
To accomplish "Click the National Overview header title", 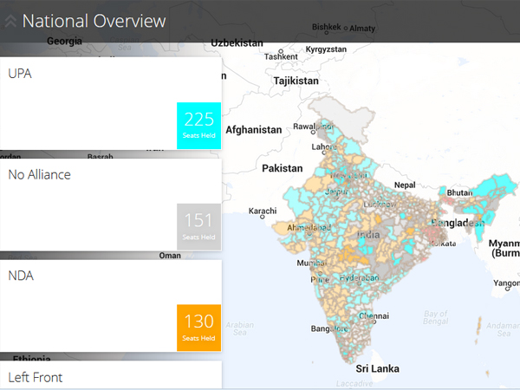I will pos(94,21).
